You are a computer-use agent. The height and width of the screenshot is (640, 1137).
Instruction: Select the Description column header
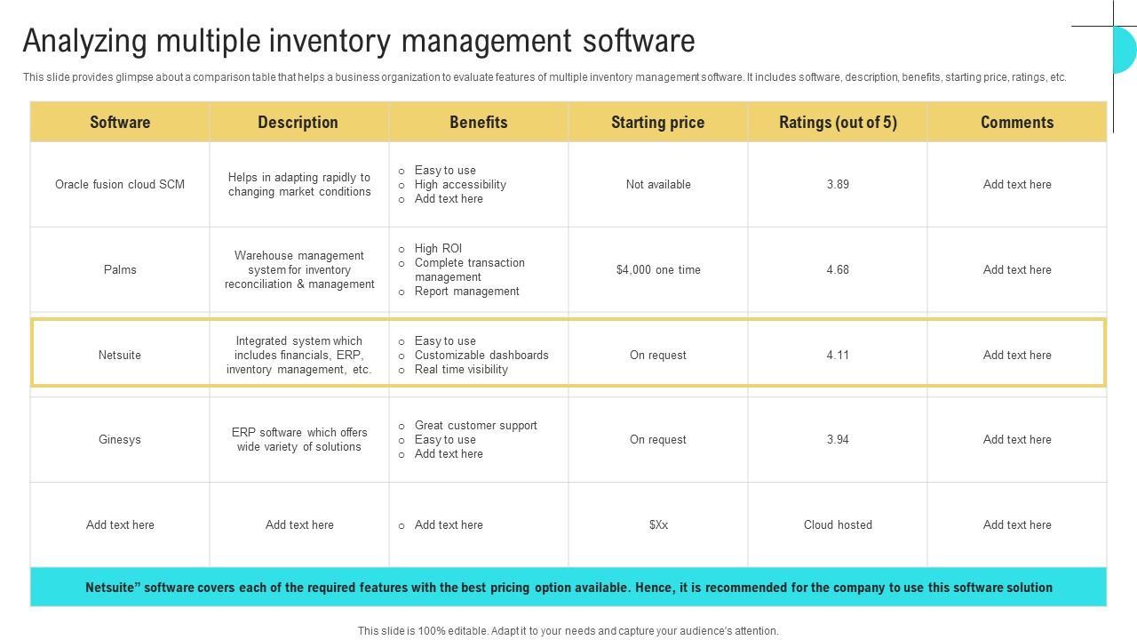[x=298, y=123]
